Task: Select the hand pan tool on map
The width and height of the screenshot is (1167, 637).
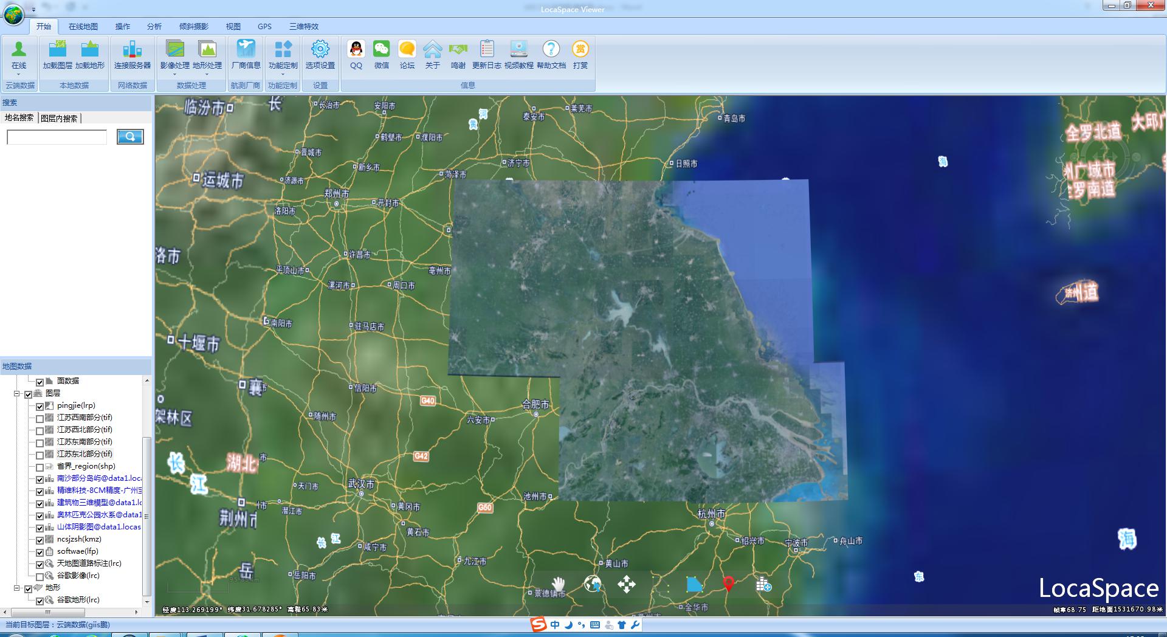Action: point(558,584)
